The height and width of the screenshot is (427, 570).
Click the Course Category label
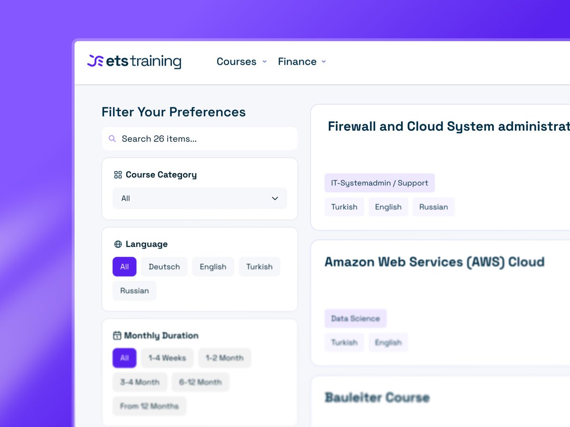(161, 175)
